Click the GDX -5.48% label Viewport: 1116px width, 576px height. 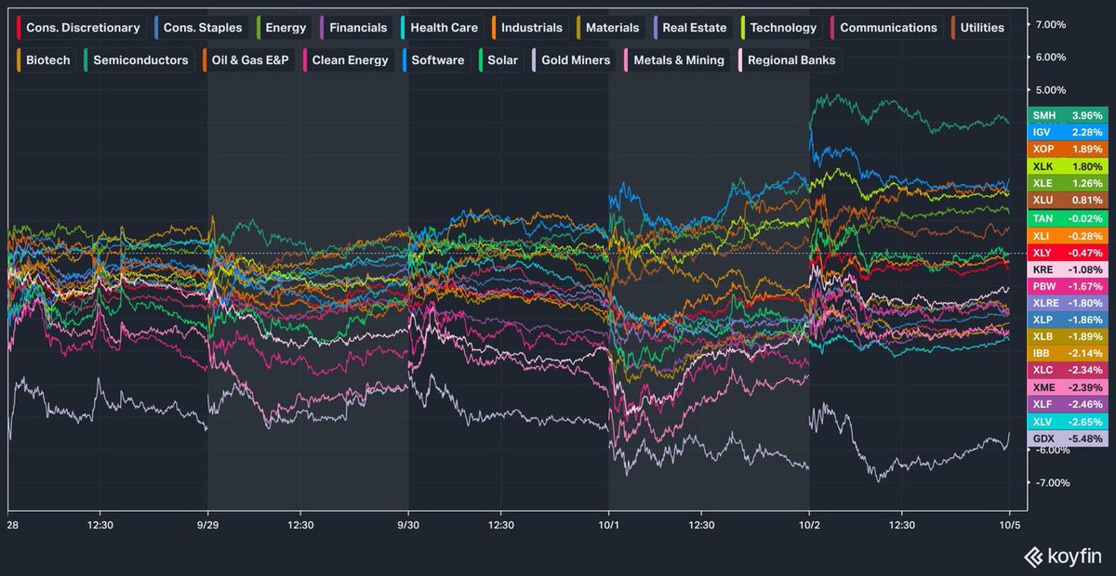1068,439
